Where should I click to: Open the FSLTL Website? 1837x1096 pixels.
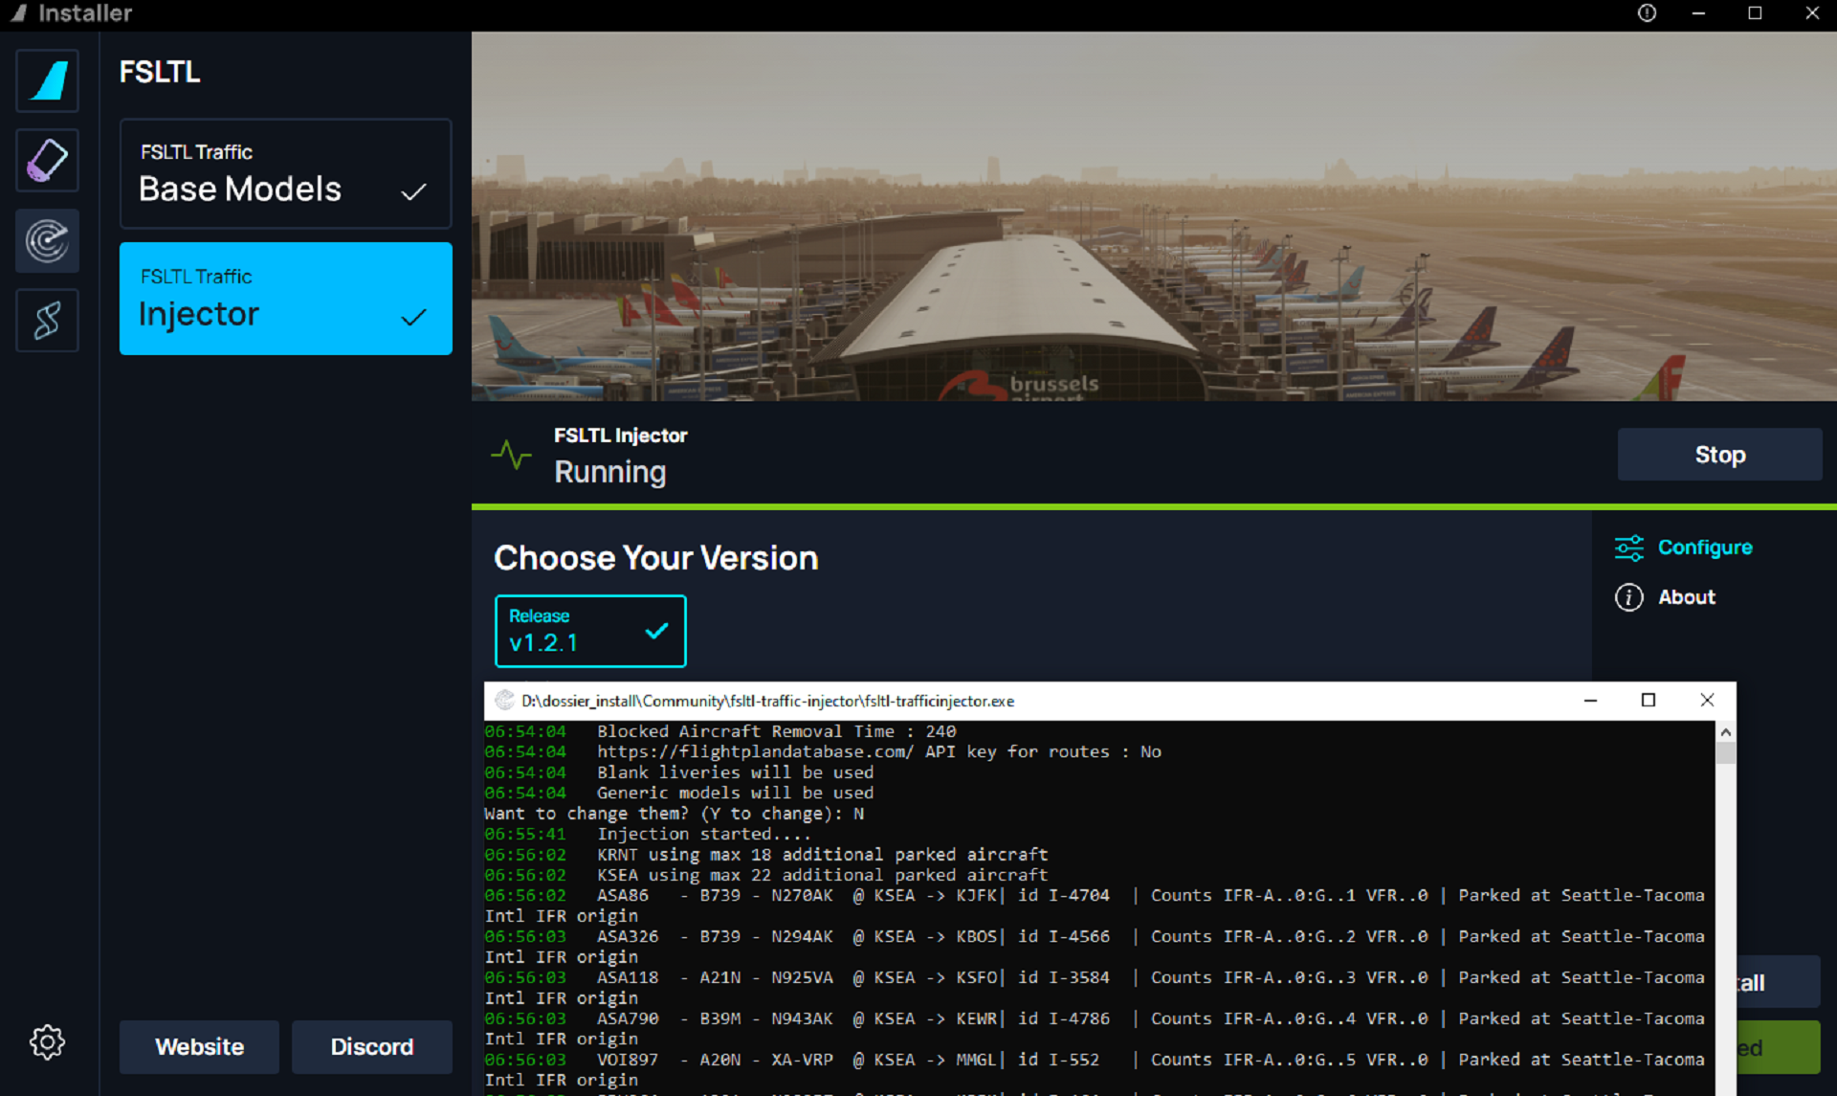(199, 1046)
